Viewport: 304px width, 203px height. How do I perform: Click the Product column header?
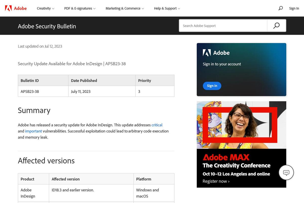coord(33,179)
